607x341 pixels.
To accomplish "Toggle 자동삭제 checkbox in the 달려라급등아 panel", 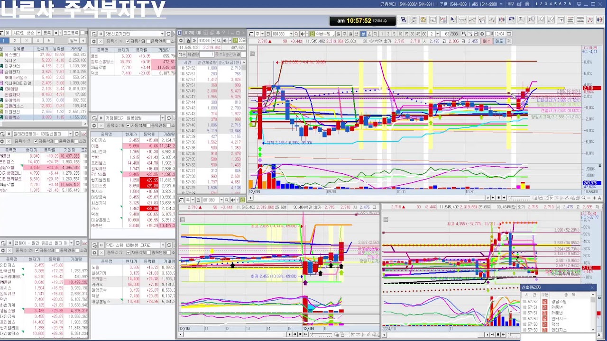I will 36,141.
